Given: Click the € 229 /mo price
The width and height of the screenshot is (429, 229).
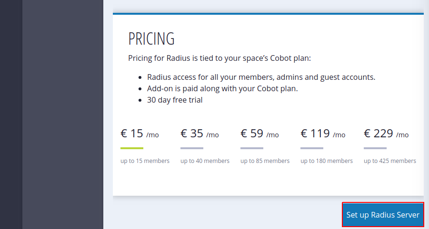Looking at the screenshot, I should 386,134.
